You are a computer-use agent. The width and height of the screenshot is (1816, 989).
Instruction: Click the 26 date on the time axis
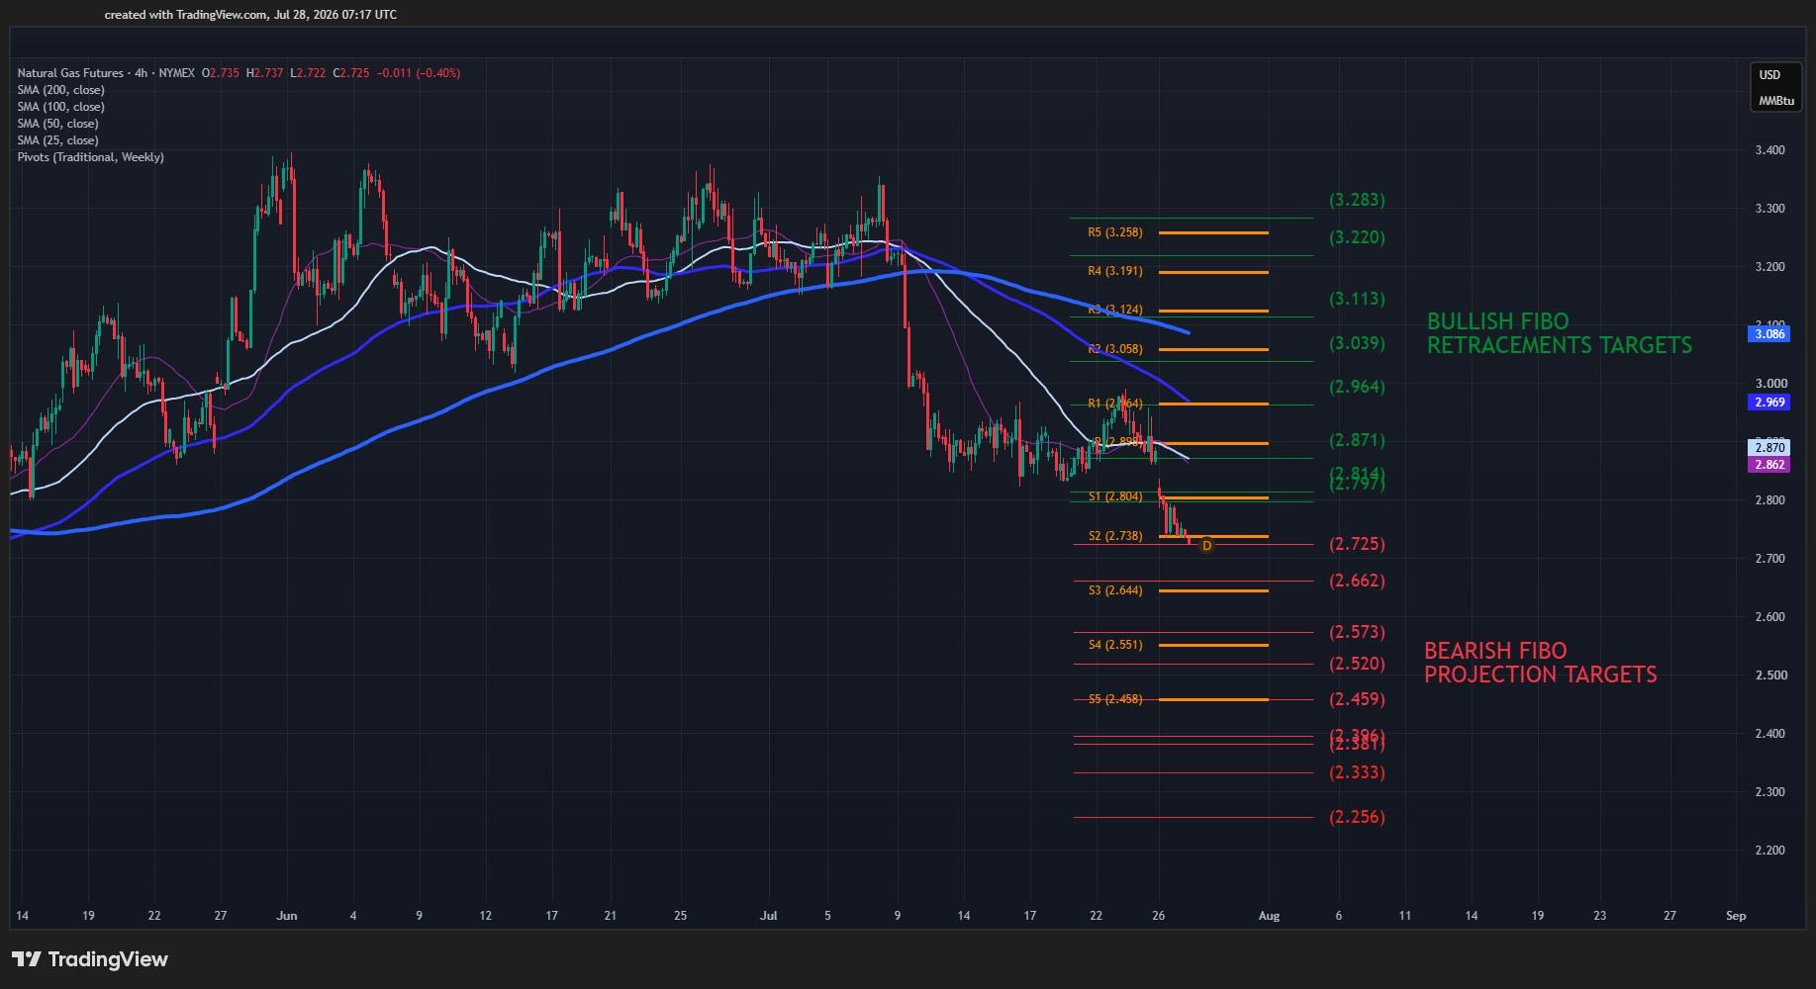[1159, 916]
